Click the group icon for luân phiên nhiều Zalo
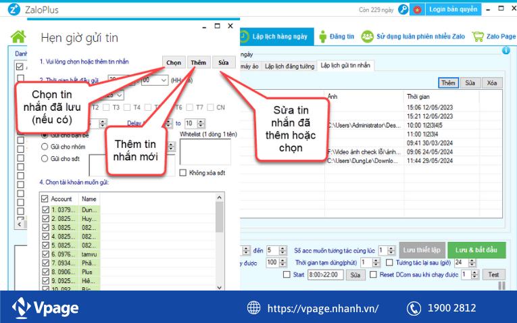Viewport: 517px width, 323px height. click(x=367, y=36)
